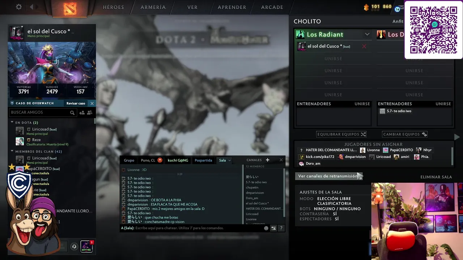
Task: Switch to the Pospartida chat tab
Action: [x=203, y=160]
